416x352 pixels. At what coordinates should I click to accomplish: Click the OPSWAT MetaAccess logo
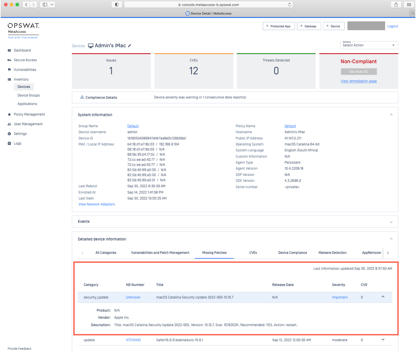[x=23, y=30]
